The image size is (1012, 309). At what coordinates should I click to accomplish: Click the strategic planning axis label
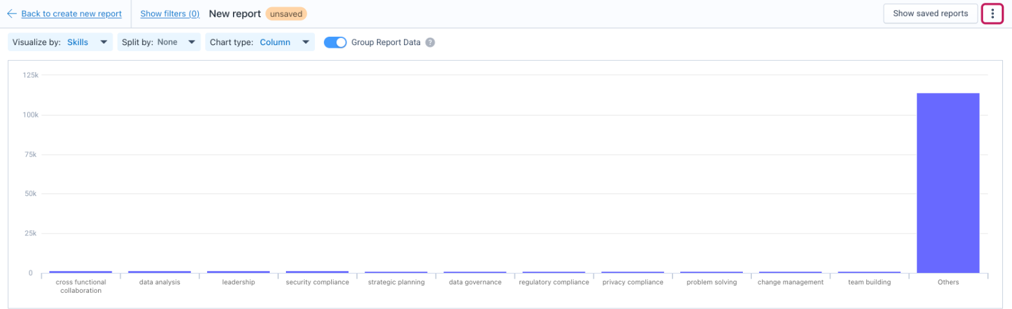pyautogui.click(x=396, y=282)
